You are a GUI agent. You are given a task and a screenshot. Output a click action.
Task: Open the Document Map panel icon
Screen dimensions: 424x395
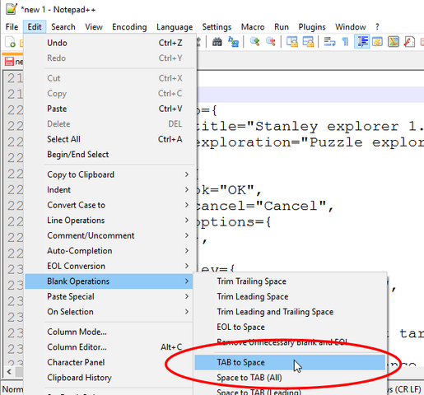(x=394, y=42)
